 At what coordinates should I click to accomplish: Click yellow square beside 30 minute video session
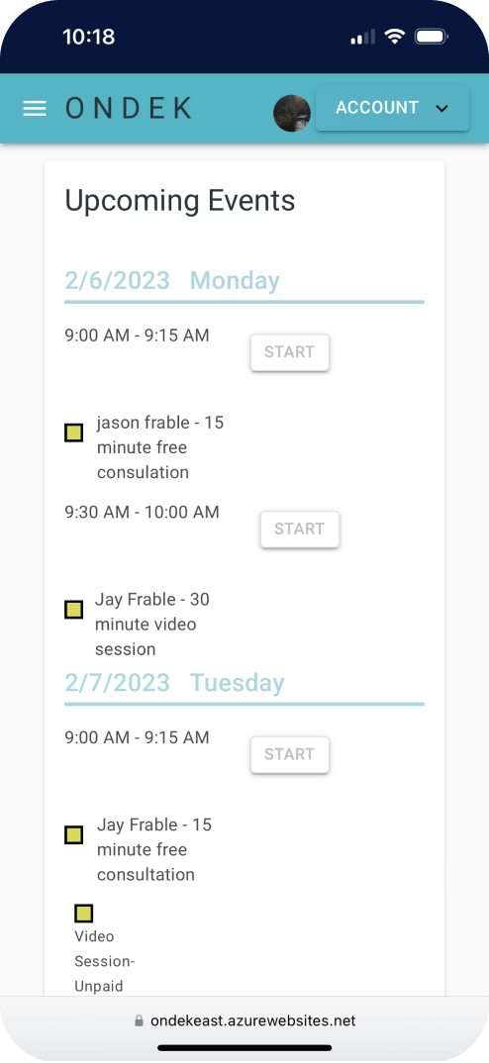pos(74,610)
